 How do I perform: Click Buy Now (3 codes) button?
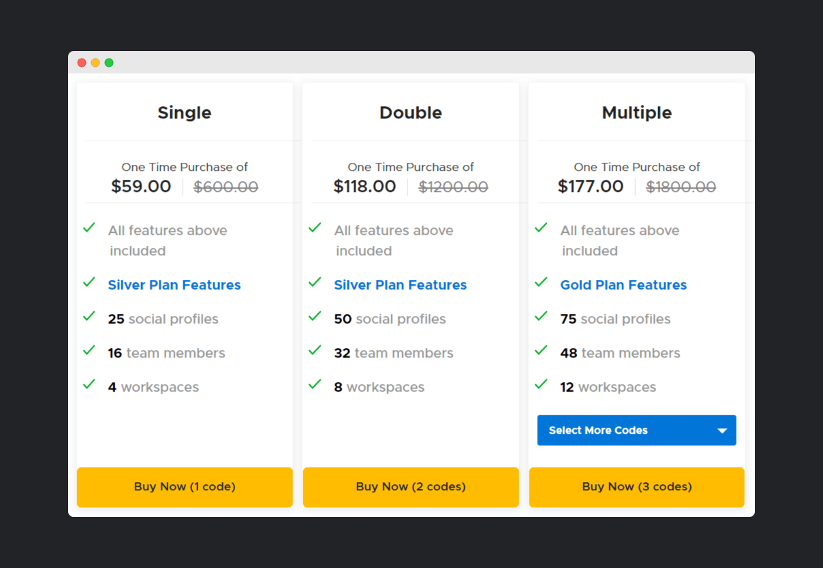637,487
